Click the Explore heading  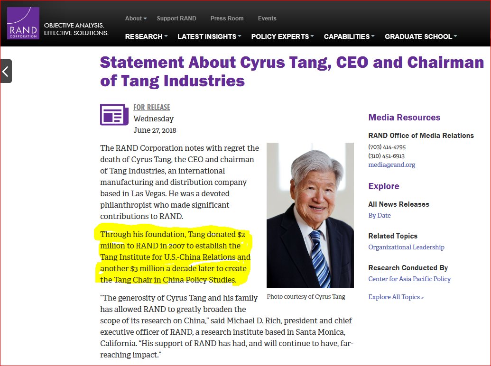384,186
